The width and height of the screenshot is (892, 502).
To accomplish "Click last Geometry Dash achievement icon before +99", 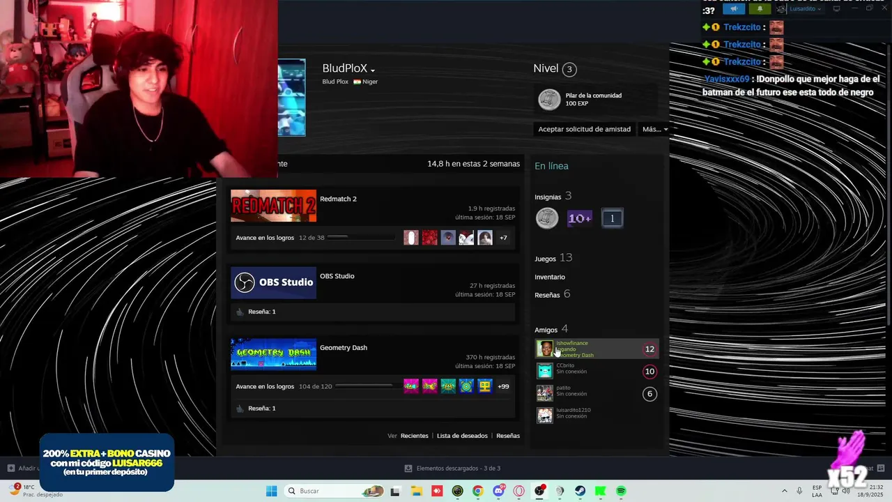I will [x=485, y=386].
